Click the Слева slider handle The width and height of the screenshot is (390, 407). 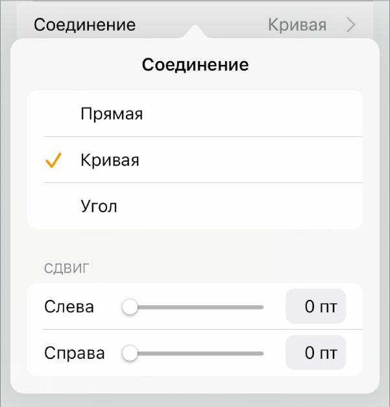(x=130, y=307)
